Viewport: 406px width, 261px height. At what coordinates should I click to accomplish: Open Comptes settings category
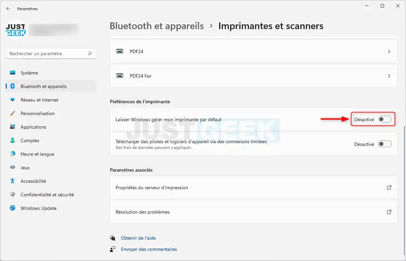tap(51, 140)
